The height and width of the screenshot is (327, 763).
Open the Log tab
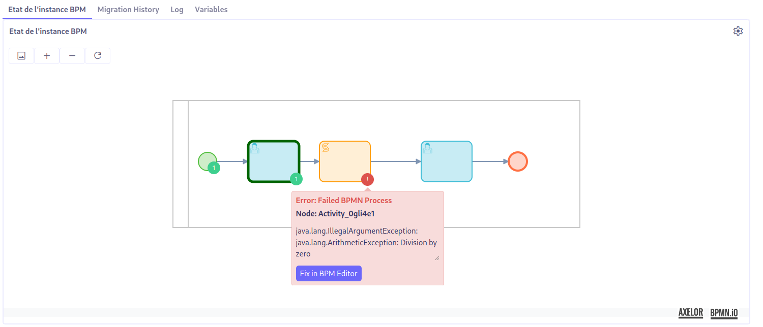click(177, 10)
